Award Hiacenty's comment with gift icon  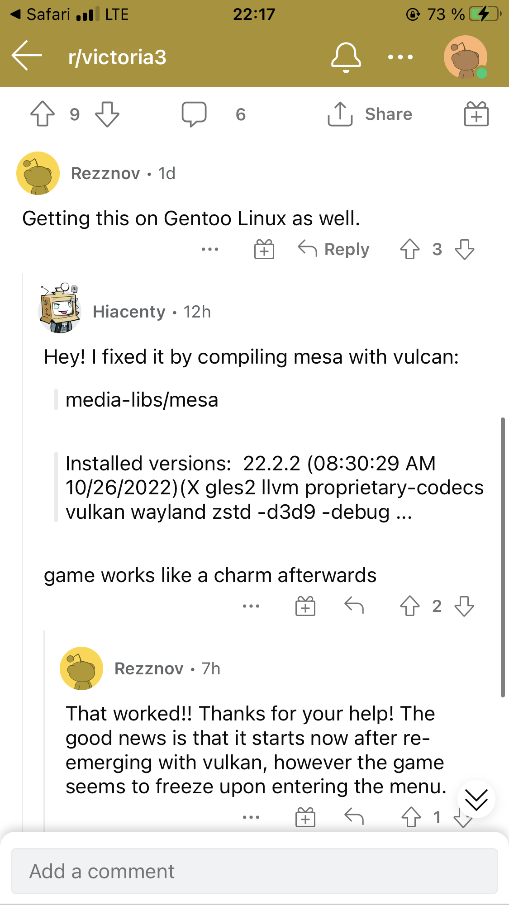305,606
